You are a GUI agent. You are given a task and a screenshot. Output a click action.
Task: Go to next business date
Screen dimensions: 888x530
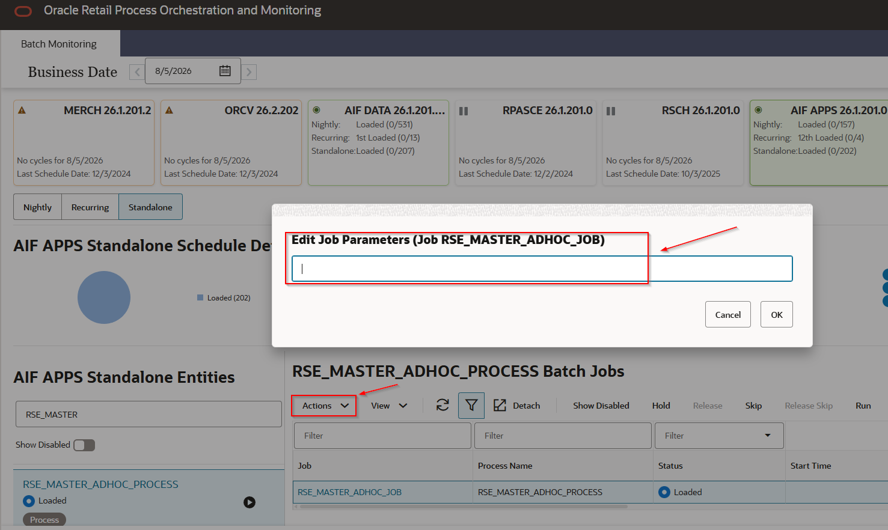pos(249,72)
